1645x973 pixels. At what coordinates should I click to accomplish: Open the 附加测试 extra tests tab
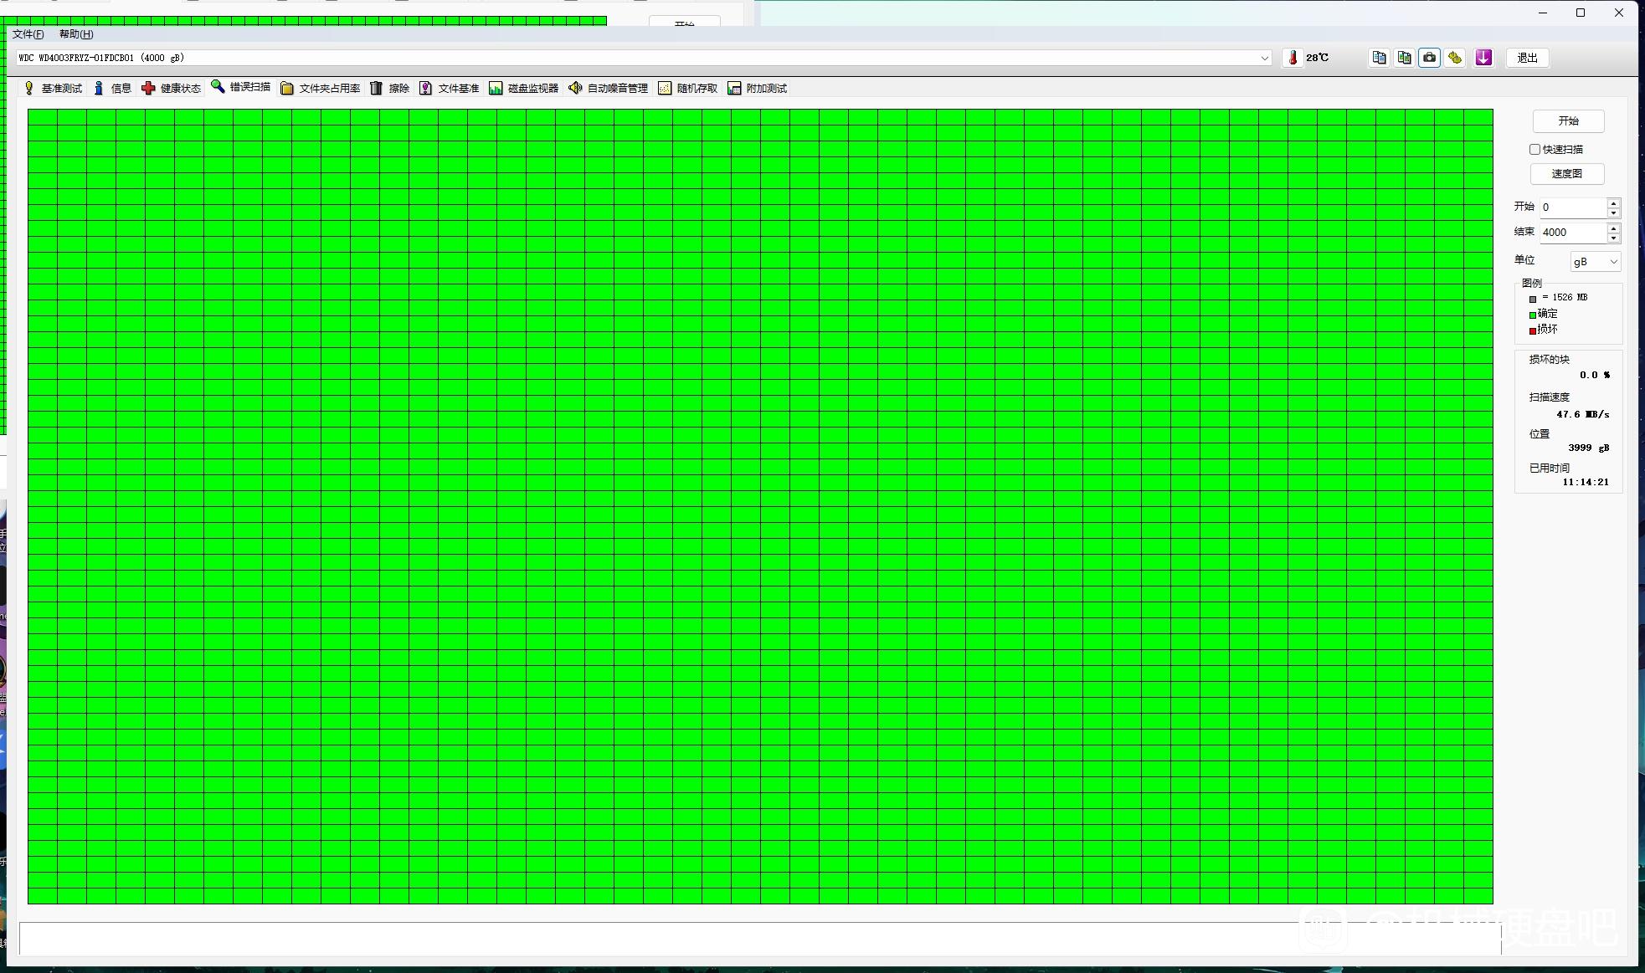point(758,89)
